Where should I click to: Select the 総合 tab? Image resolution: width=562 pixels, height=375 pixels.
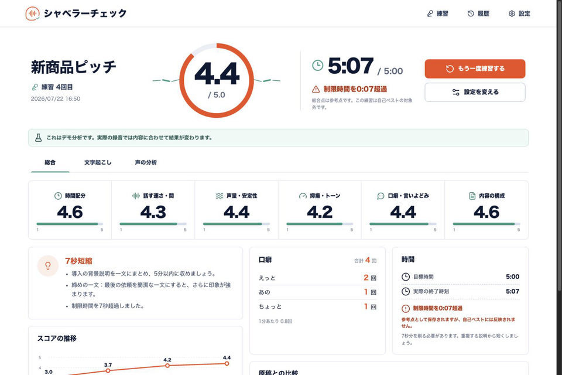click(50, 162)
